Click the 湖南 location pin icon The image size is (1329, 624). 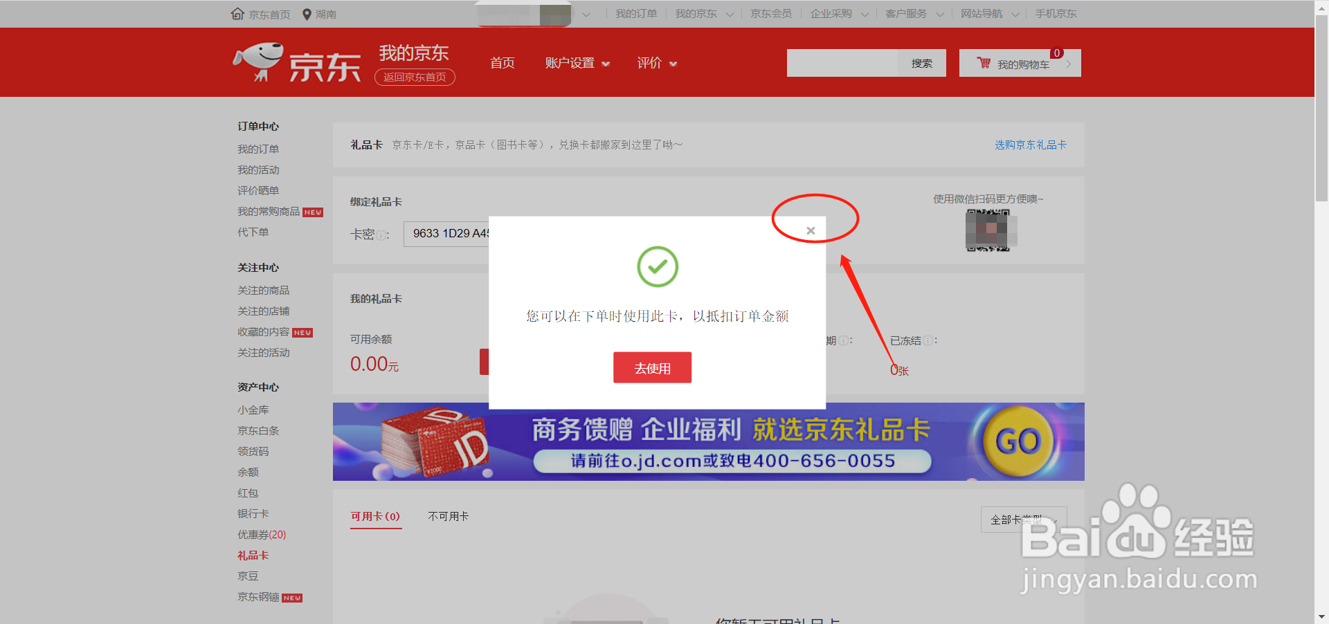coord(307,14)
